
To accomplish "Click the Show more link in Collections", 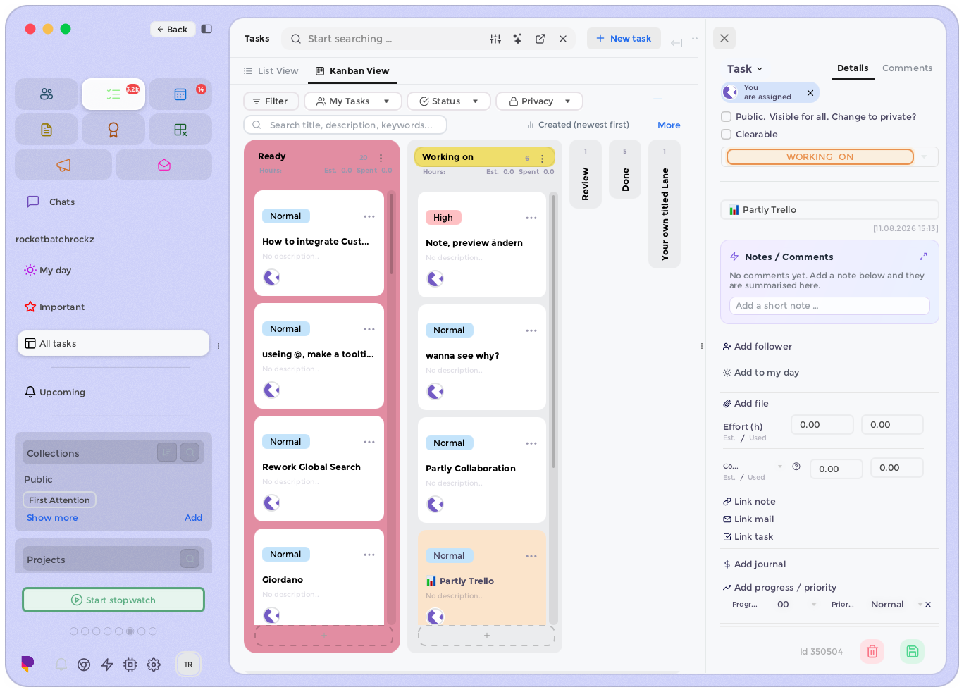I will point(52,518).
